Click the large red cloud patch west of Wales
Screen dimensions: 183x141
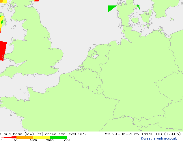(3, 51)
